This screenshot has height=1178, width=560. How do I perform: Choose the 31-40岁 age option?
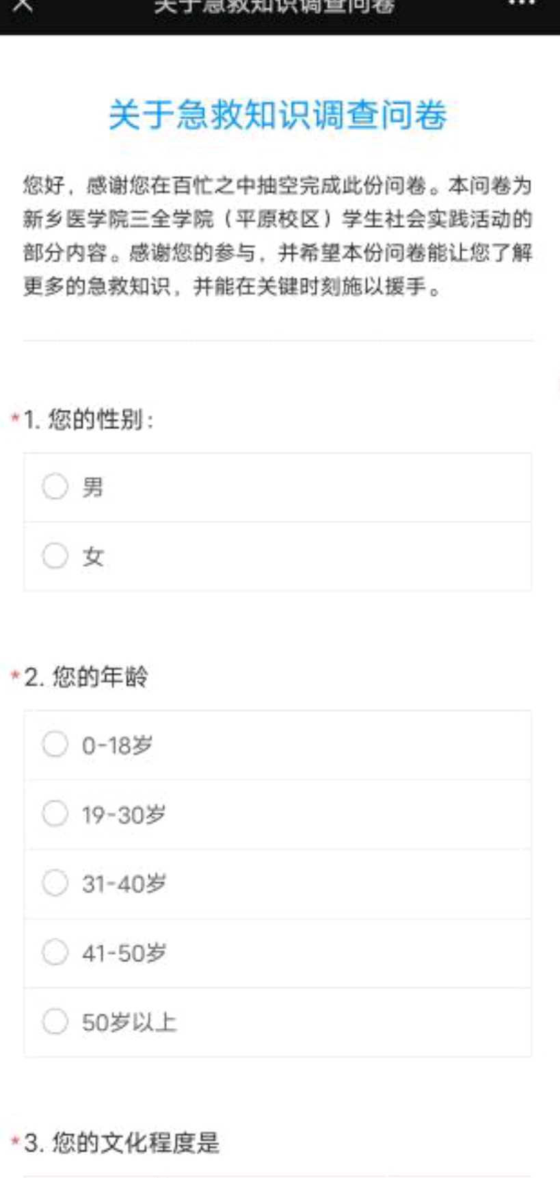click(55, 883)
